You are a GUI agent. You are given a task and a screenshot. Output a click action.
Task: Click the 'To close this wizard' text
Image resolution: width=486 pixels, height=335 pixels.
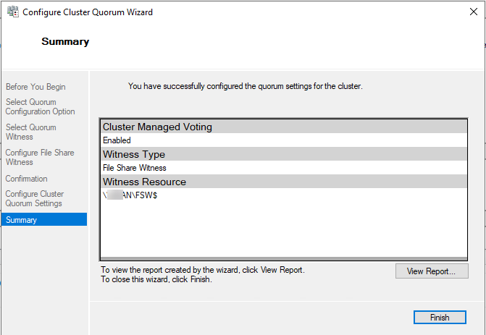click(x=156, y=279)
